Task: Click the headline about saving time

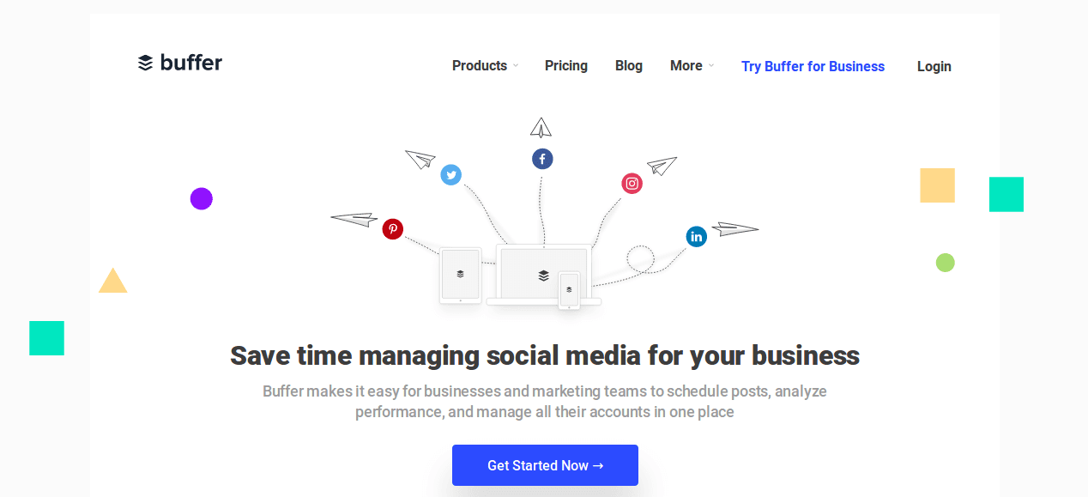Action: point(545,355)
